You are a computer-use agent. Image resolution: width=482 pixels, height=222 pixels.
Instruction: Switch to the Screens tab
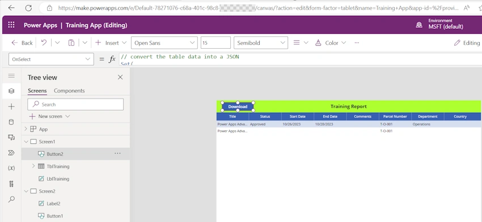[x=37, y=91]
